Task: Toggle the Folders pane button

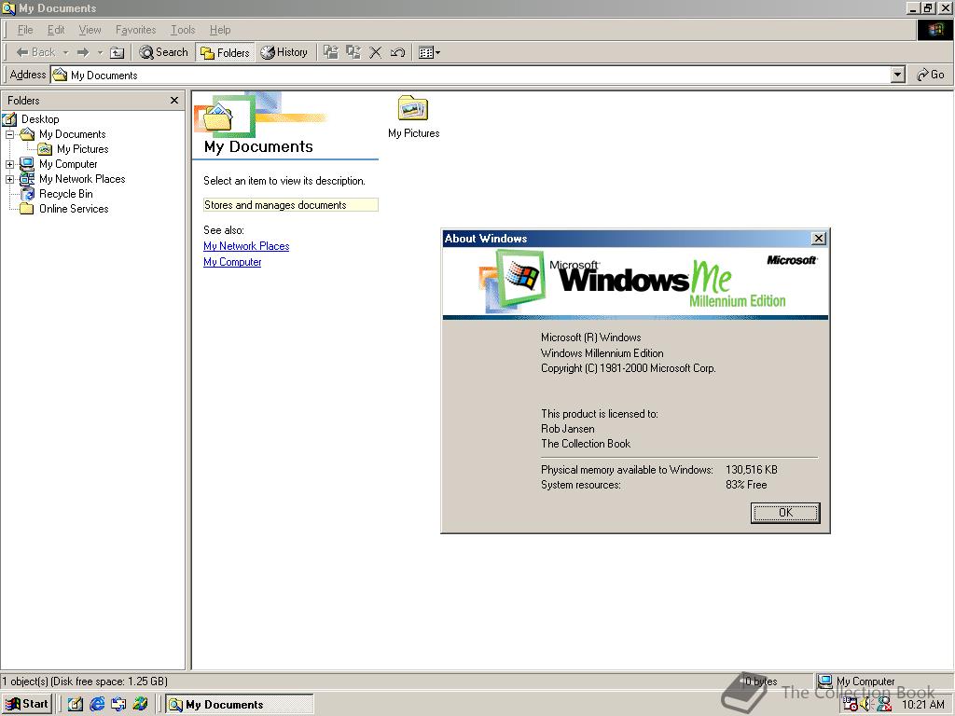Action: coord(225,52)
